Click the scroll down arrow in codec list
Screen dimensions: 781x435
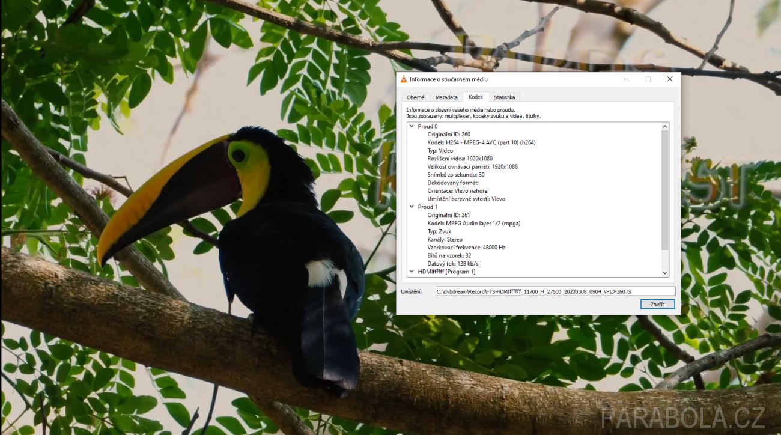point(664,272)
